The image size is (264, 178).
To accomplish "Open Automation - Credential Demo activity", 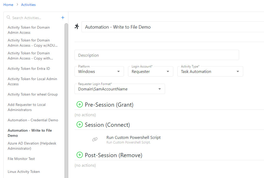I will coord(33,120).
